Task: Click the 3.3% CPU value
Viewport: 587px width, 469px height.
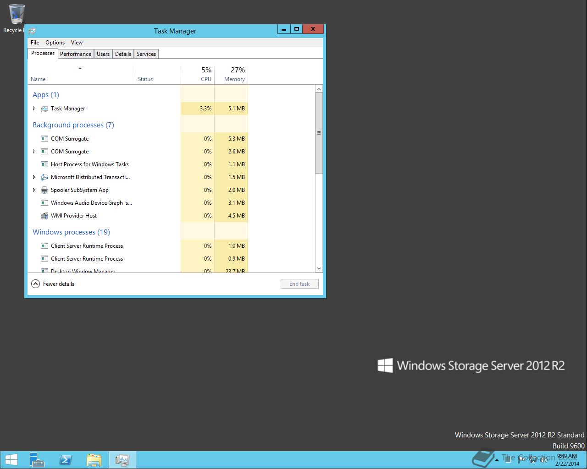Action: coord(206,109)
